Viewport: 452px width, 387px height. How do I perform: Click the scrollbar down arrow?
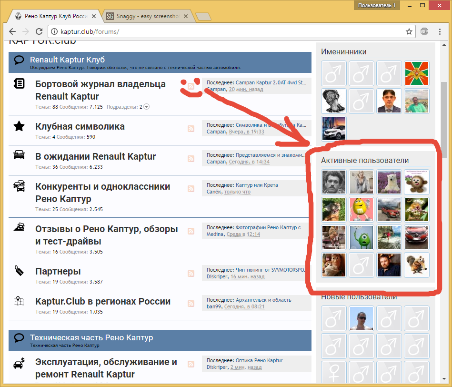(x=444, y=379)
